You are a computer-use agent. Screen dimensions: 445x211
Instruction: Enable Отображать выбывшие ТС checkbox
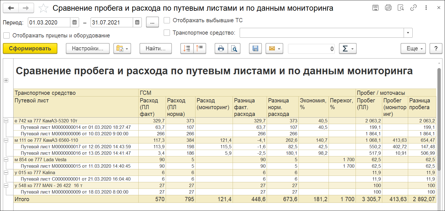(167, 20)
